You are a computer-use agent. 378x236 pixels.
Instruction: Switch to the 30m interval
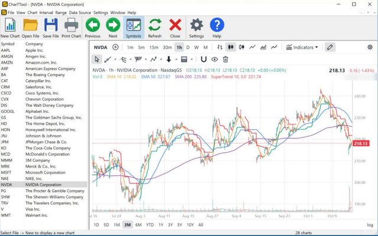tap(167, 47)
